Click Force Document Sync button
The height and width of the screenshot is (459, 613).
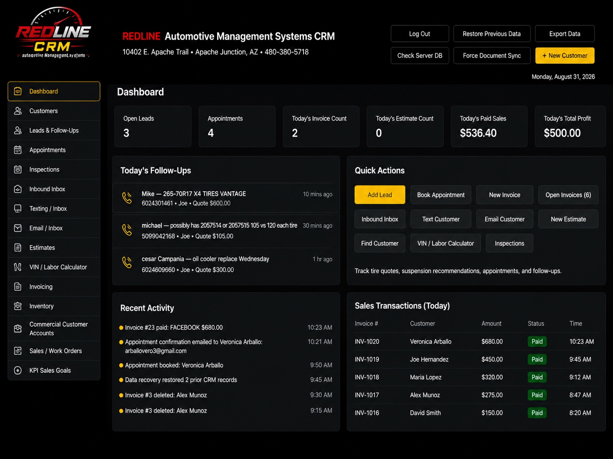(x=492, y=55)
